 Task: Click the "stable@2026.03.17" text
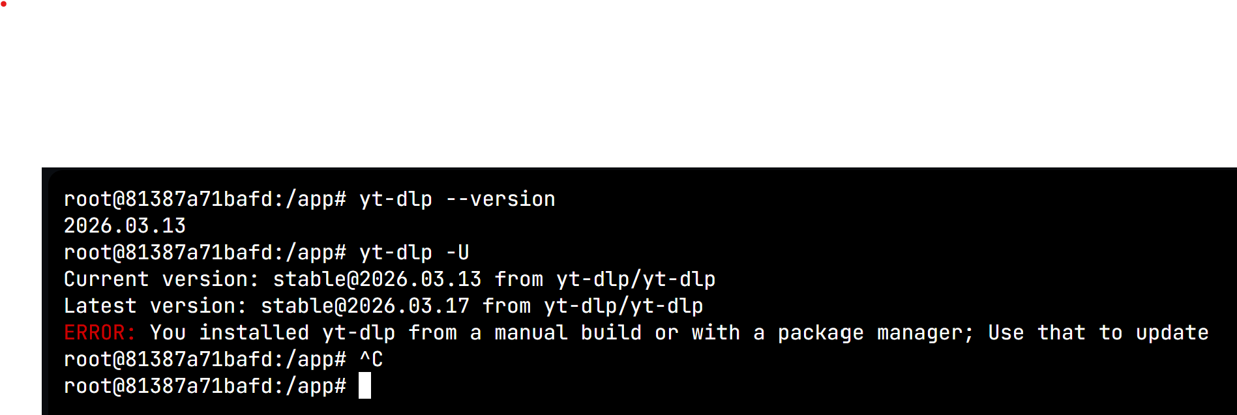tap(365, 306)
